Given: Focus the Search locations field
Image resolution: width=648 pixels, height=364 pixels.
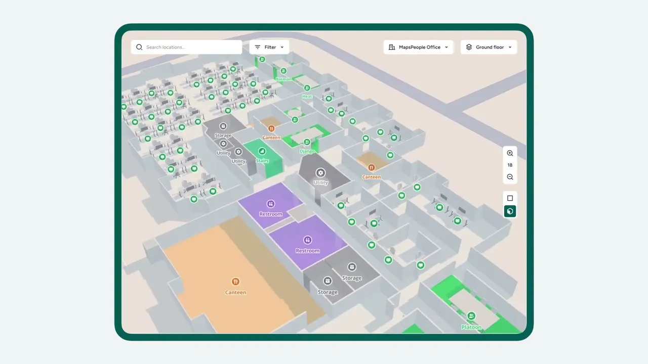Looking at the screenshot, I should click(186, 47).
